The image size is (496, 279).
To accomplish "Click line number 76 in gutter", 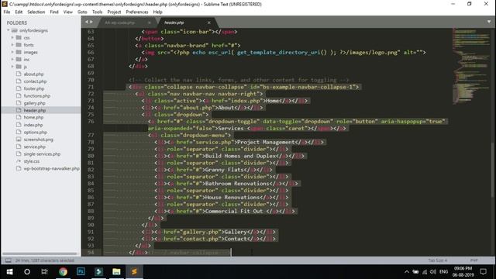I will [91, 122].
